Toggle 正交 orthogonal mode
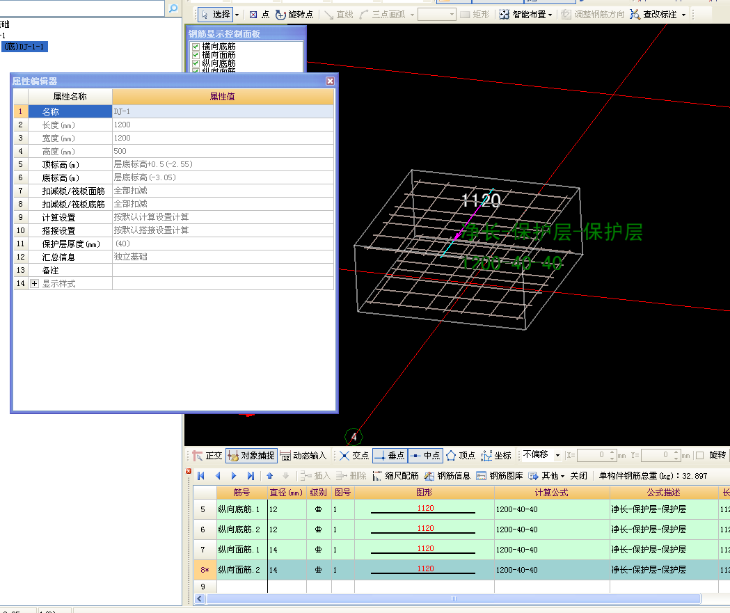 tap(208, 456)
